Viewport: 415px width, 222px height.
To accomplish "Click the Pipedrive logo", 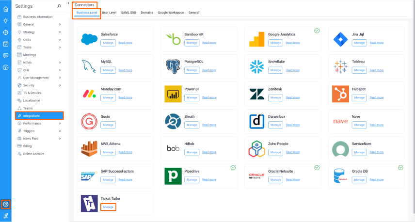I will (x=173, y=176).
